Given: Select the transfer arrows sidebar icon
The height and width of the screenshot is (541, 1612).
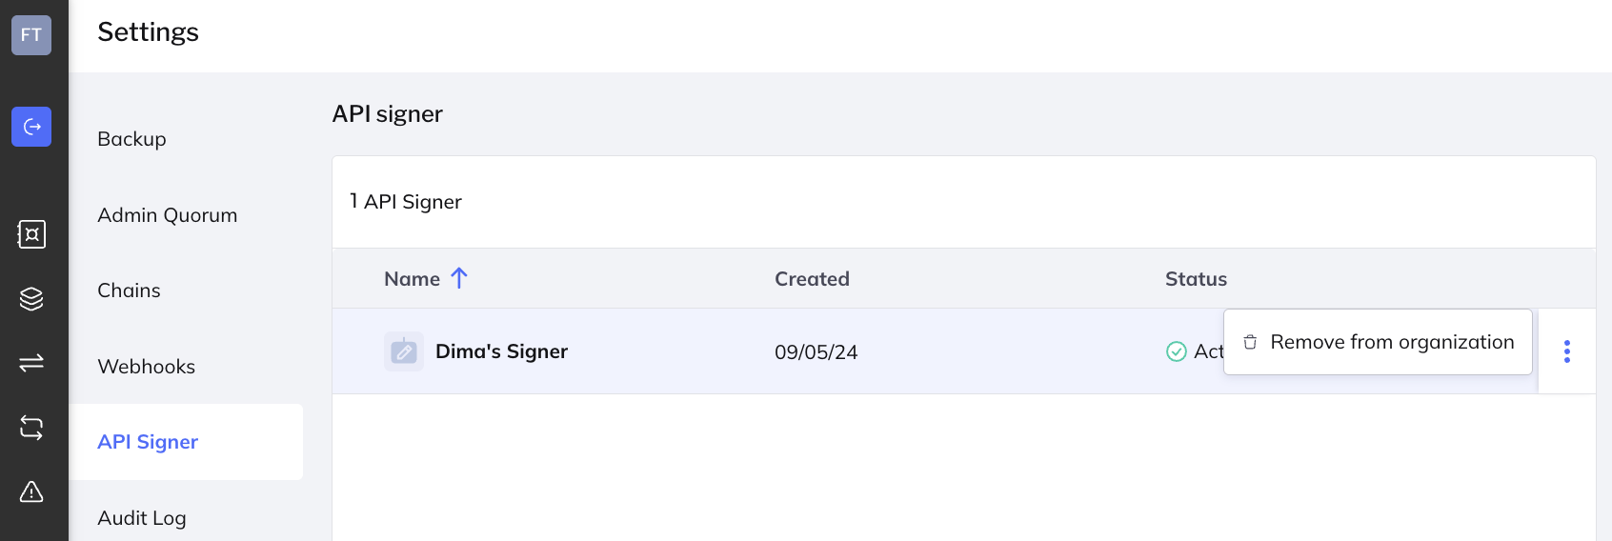Looking at the screenshot, I should pyautogui.click(x=31, y=363).
